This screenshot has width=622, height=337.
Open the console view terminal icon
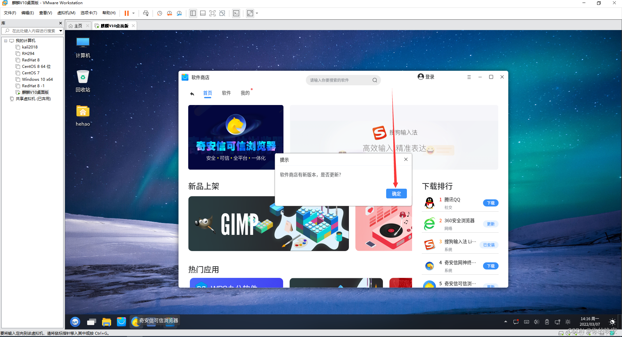236,13
